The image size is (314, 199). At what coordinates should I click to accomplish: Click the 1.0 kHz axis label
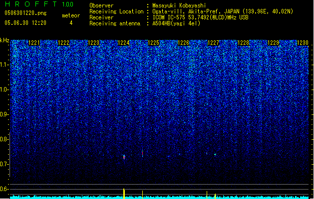[4, 90]
